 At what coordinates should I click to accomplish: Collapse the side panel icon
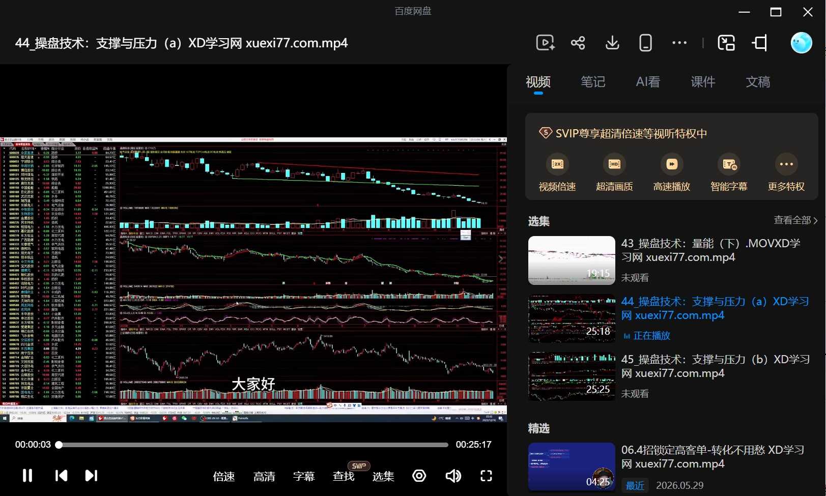pyautogui.click(x=760, y=43)
